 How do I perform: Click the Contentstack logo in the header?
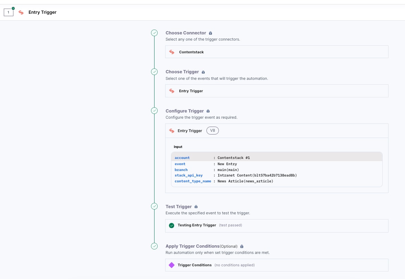(x=21, y=12)
